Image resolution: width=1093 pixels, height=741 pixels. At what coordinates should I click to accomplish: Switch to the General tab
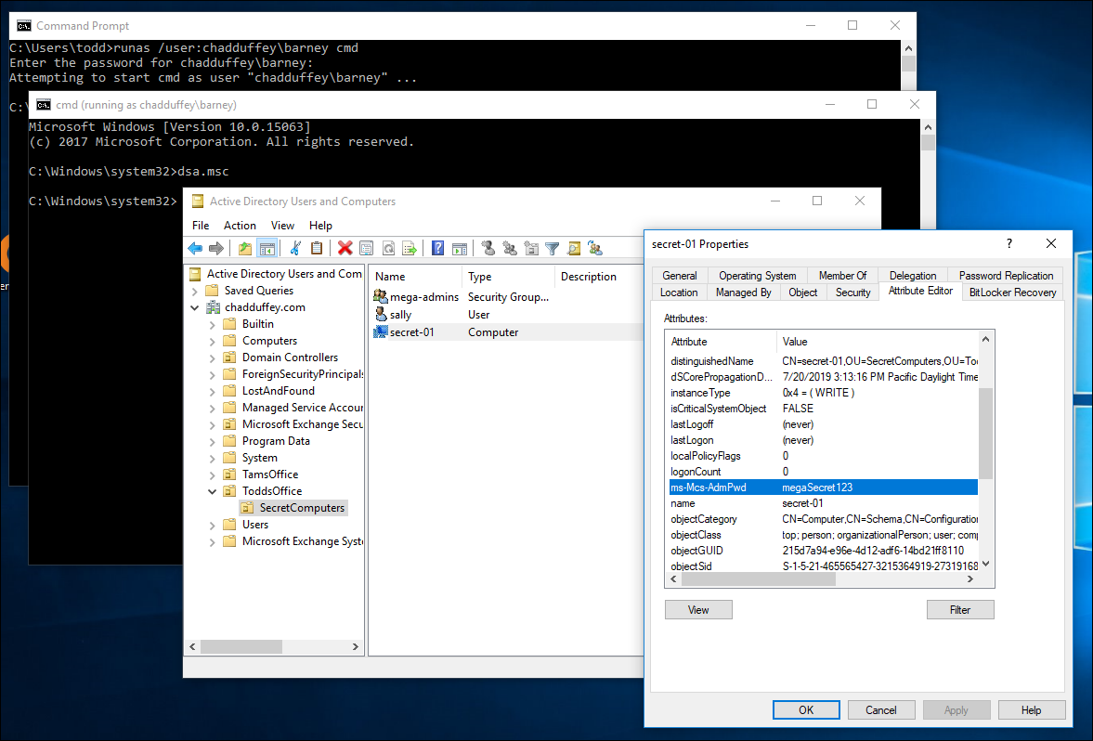[x=680, y=276]
